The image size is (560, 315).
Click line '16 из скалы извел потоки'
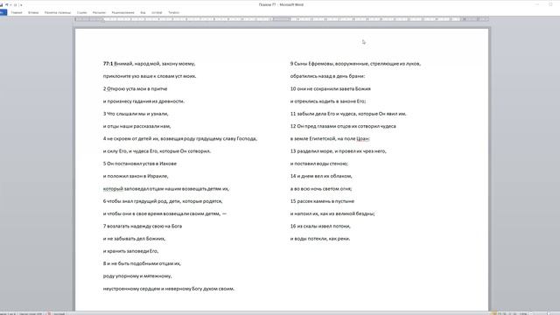[x=320, y=226]
